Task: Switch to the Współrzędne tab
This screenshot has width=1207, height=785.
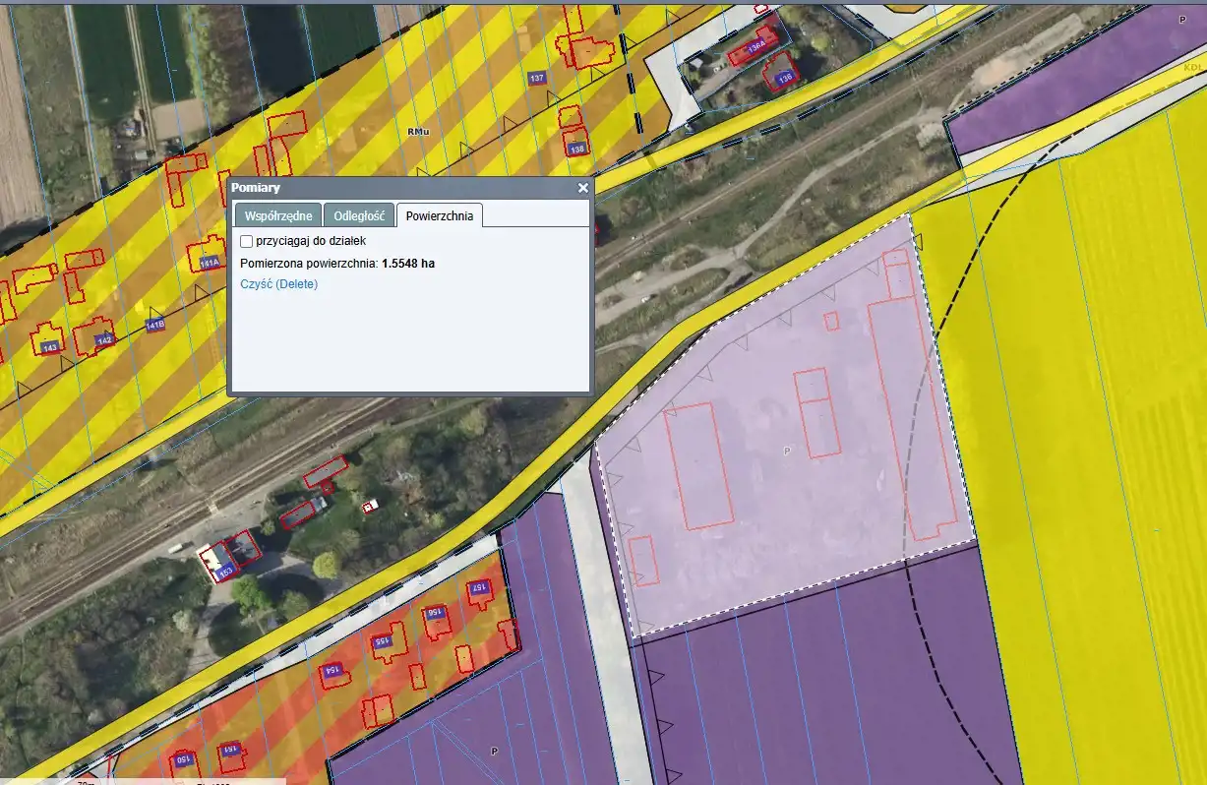Action: [x=278, y=215]
